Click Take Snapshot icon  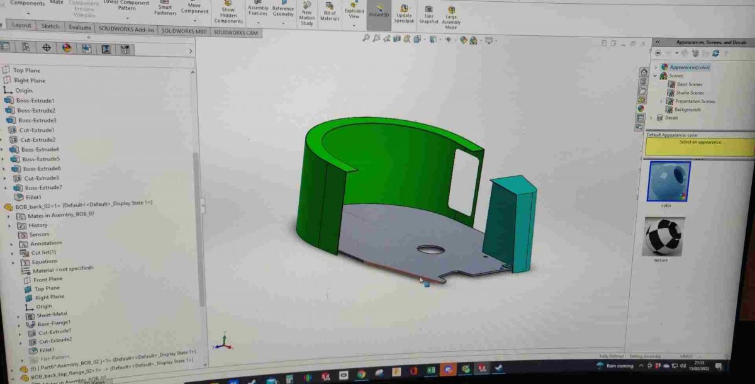(x=428, y=14)
